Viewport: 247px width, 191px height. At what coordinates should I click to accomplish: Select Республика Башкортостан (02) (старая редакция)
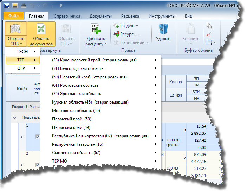tap(100, 136)
